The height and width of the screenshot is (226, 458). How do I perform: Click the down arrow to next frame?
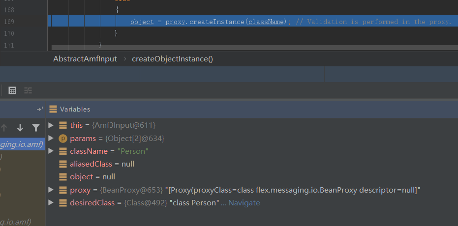pos(20,128)
